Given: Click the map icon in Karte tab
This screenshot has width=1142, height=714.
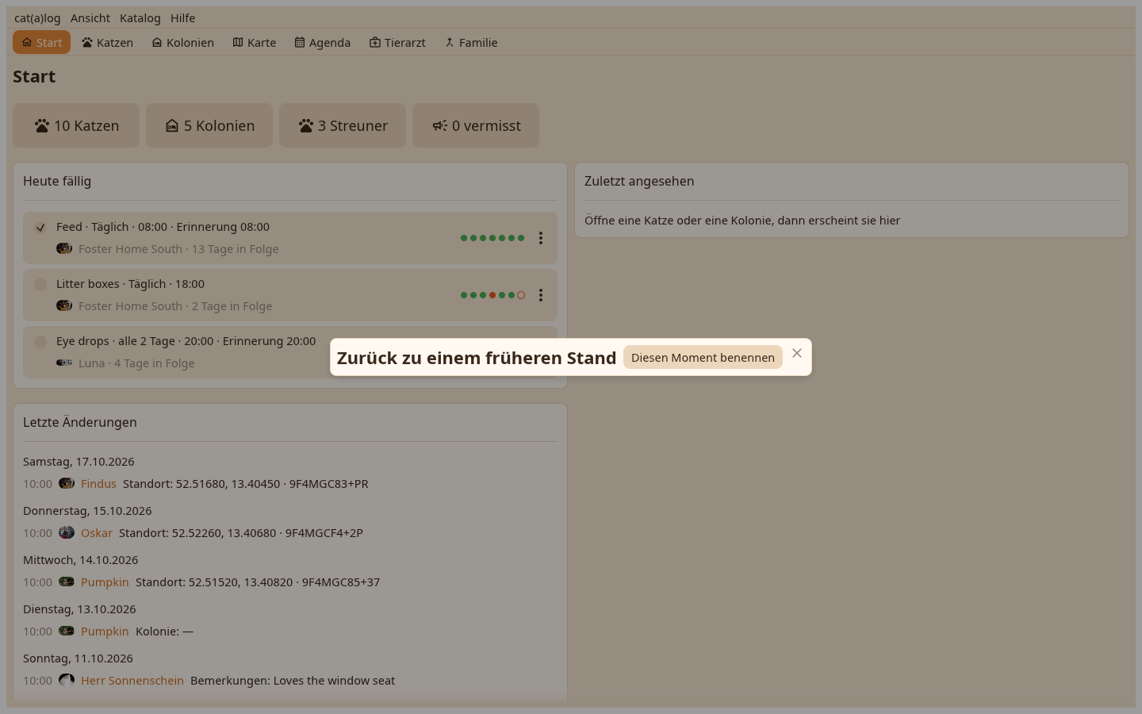Looking at the screenshot, I should click(x=238, y=42).
